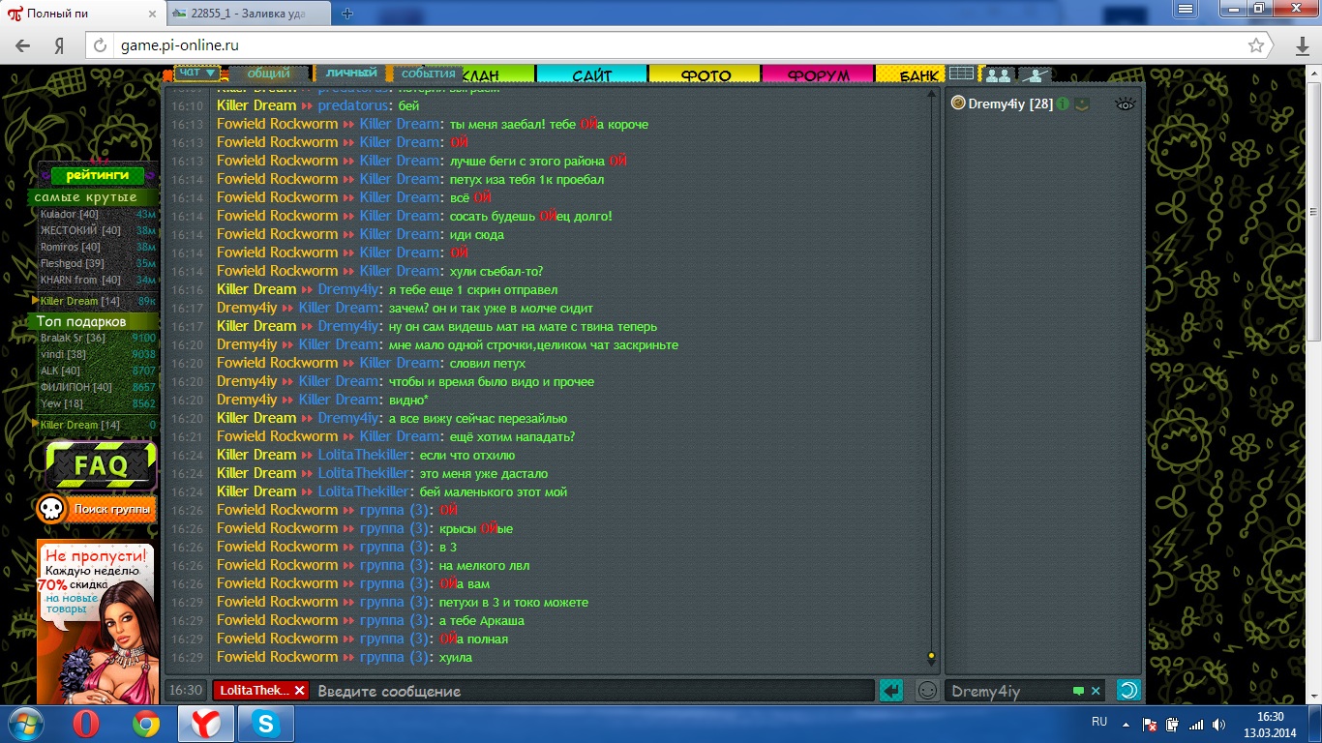Image resolution: width=1322 pixels, height=743 pixels.
Task: Select Kulador [40] in the ratings list
Action: [x=70, y=214]
